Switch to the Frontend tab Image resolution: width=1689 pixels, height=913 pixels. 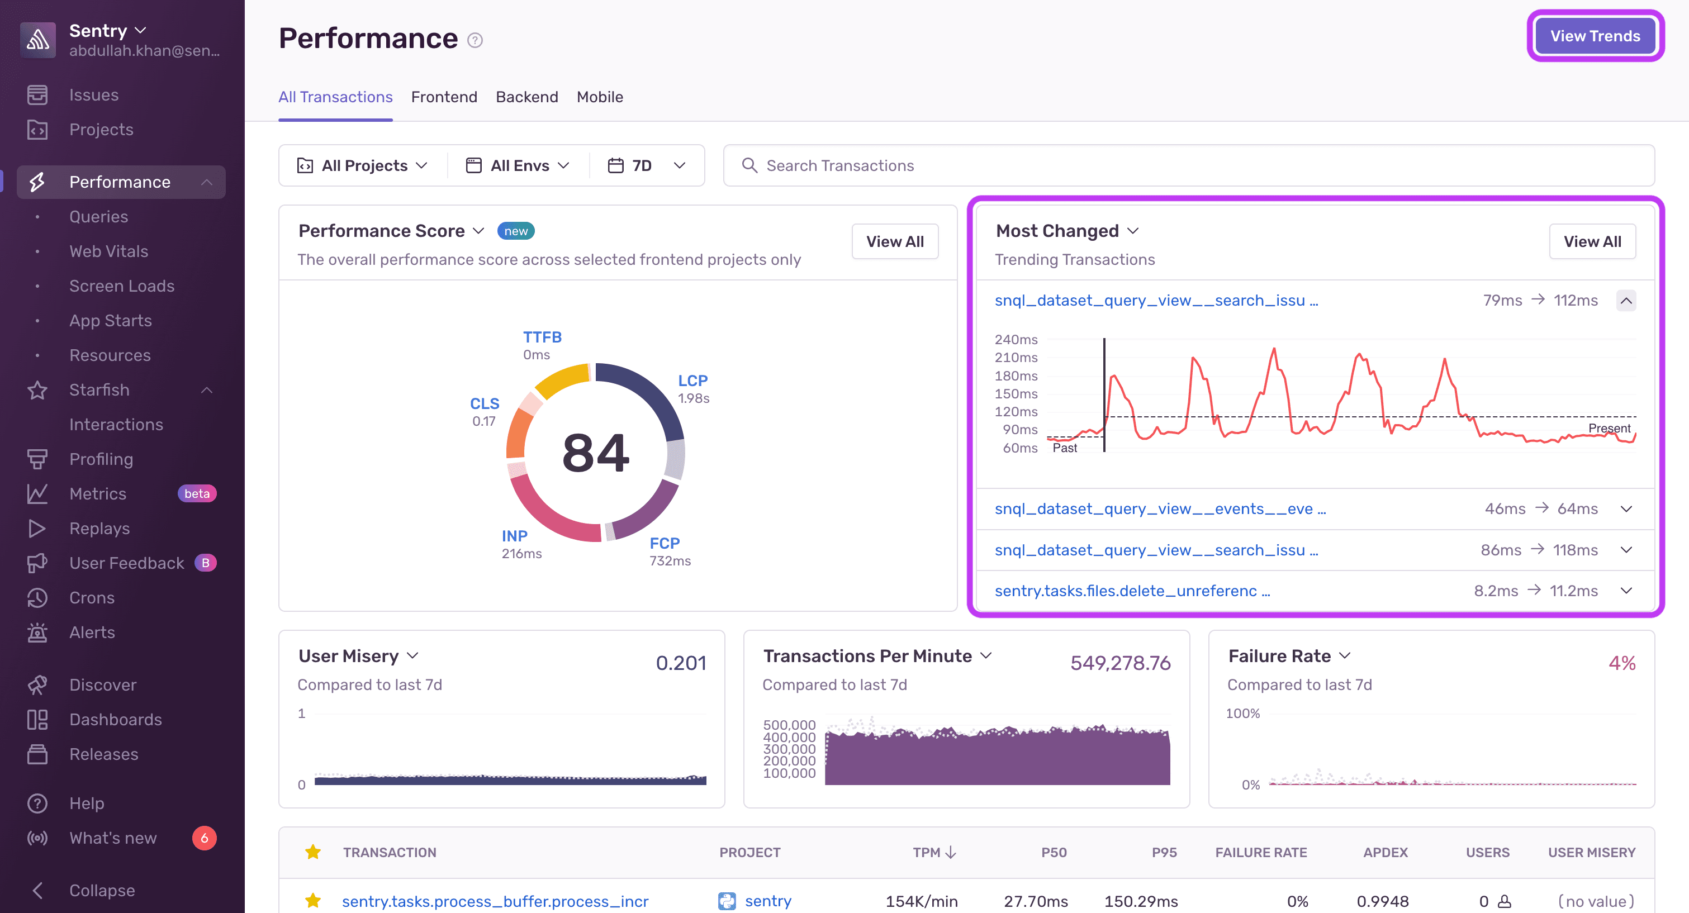coord(444,97)
